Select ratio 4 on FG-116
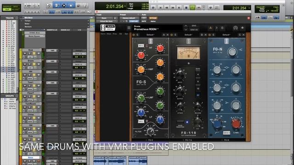The width and height of the screenshot is (294, 165). click(198, 75)
